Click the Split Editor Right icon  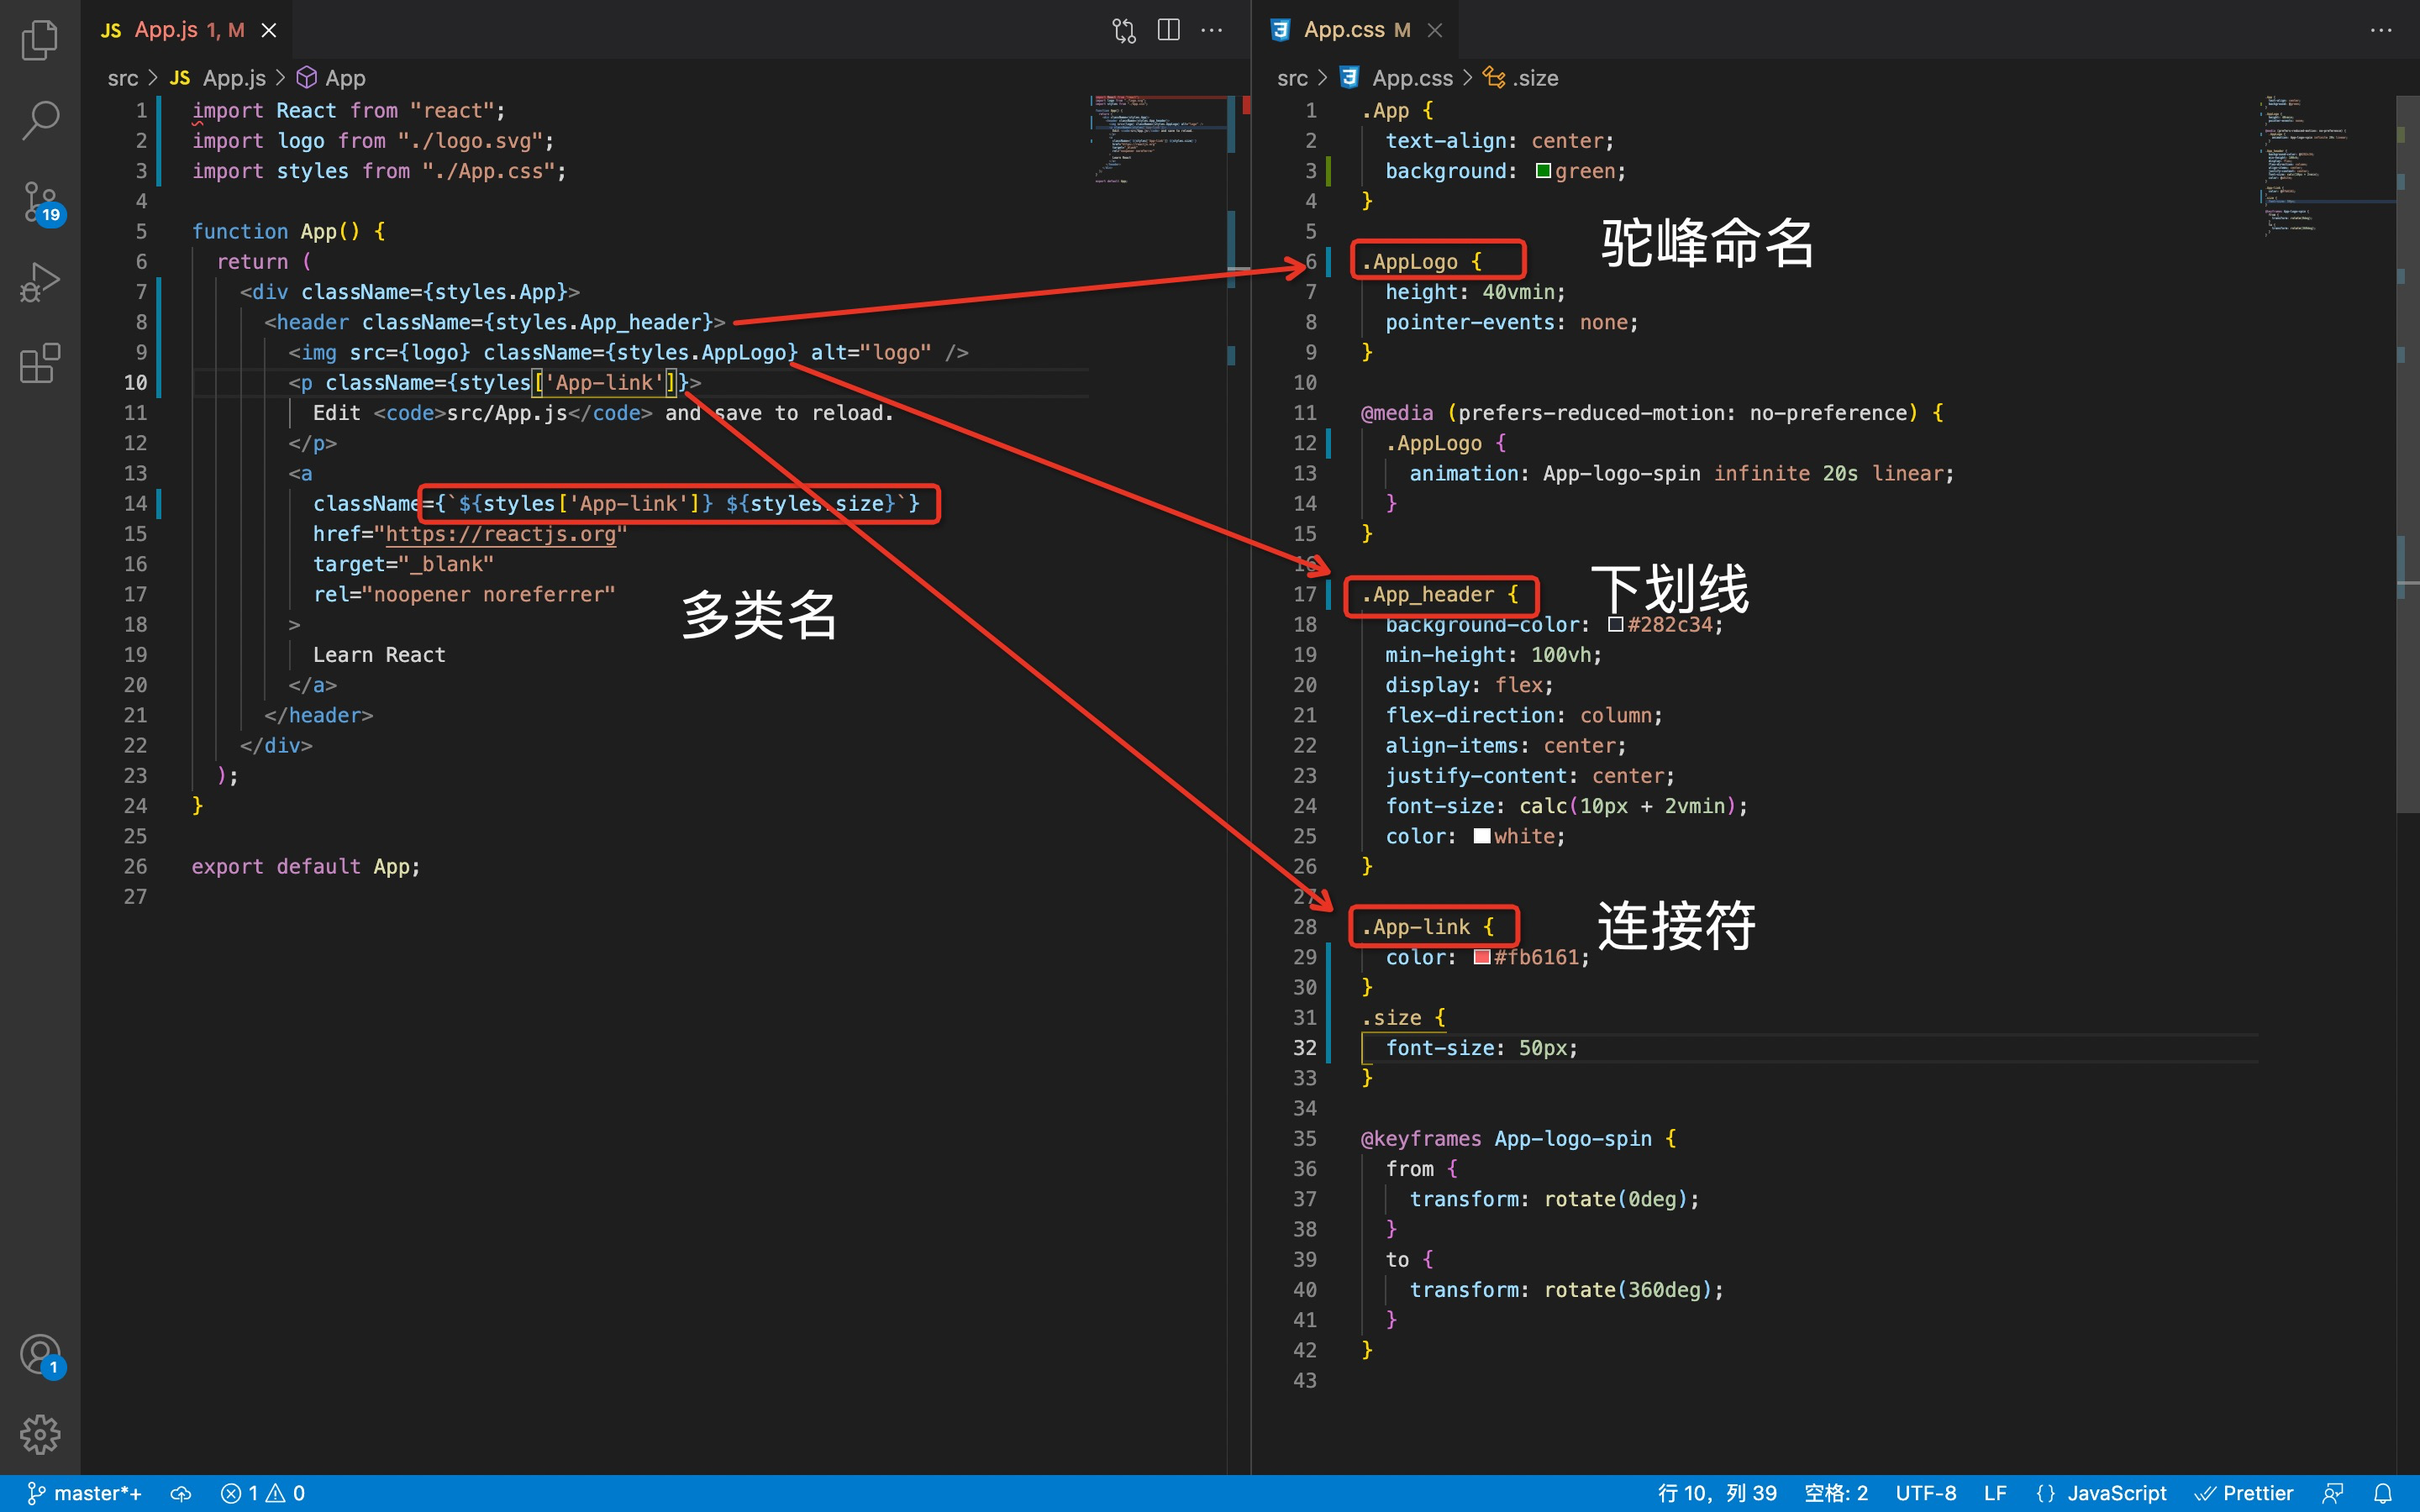tap(1168, 30)
